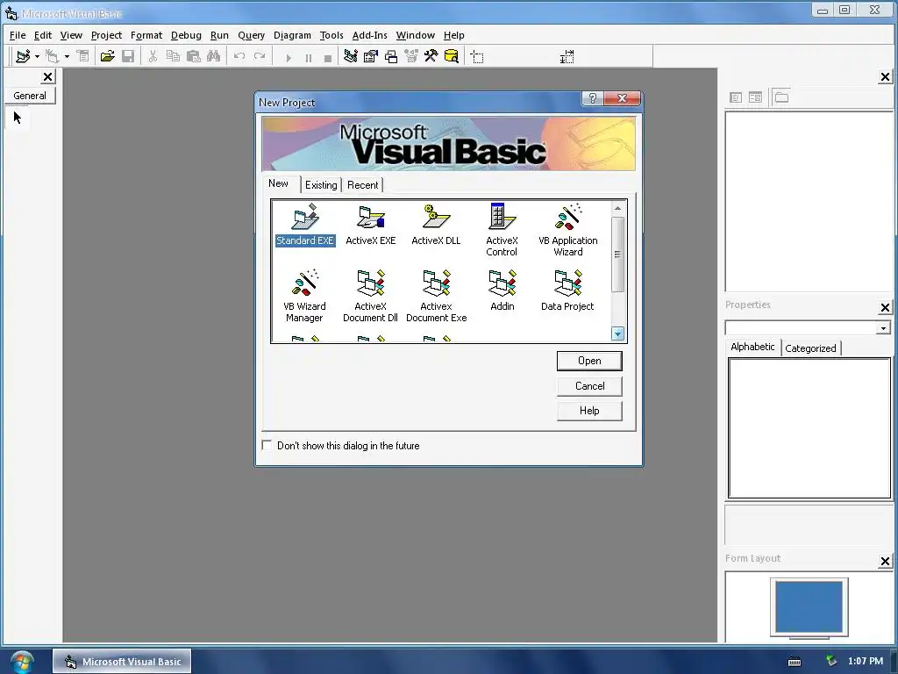Viewport: 898px width, 674px height.
Task: Select the Pointer tool in the toolbox
Action: pyautogui.click(x=18, y=118)
